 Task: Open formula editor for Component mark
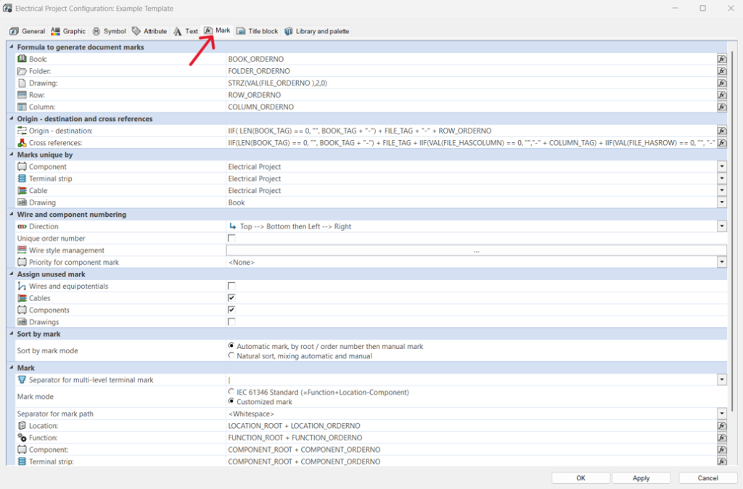(x=722, y=450)
